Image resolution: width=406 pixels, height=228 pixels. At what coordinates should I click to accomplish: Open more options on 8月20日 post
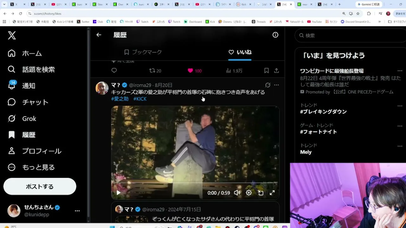coord(276,85)
